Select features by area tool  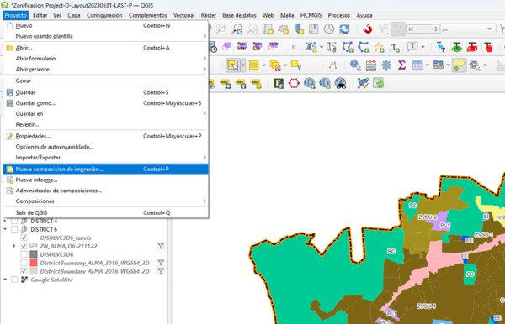(232, 65)
